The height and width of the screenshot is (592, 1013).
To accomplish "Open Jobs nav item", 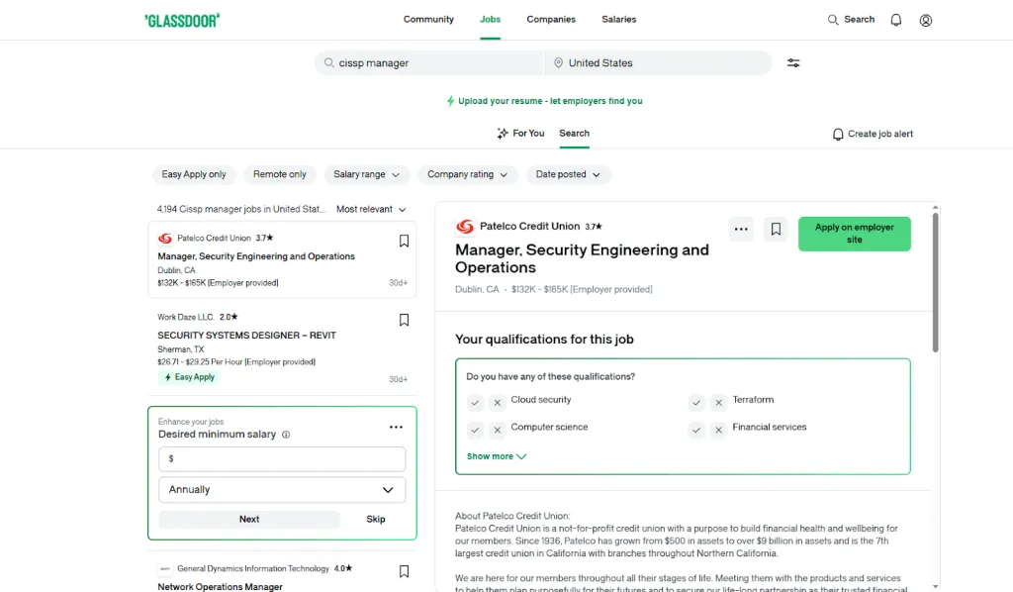I will tap(490, 20).
